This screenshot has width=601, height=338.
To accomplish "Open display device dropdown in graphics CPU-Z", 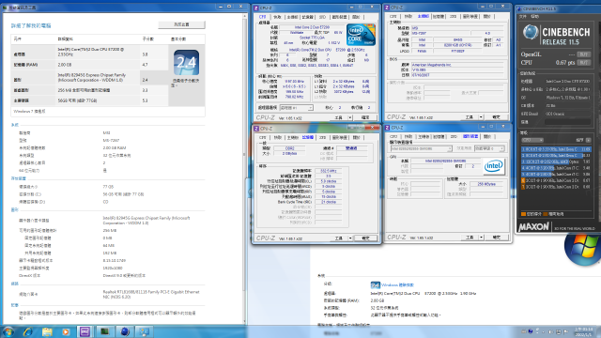I will click(422, 148).
